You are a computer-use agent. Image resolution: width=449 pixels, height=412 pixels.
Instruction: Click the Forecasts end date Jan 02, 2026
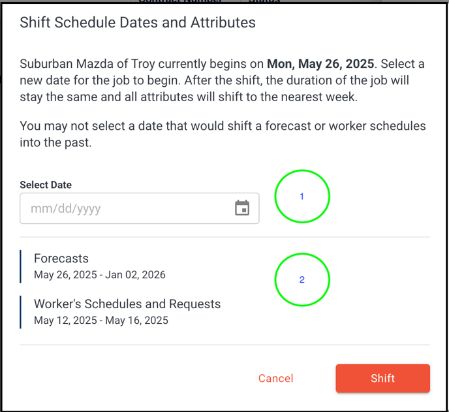point(135,275)
